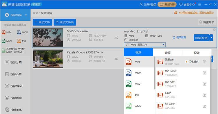The width and height of the screenshot is (218, 114).
Task: Switch to the 音频 tab
Action: [x=167, y=53]
